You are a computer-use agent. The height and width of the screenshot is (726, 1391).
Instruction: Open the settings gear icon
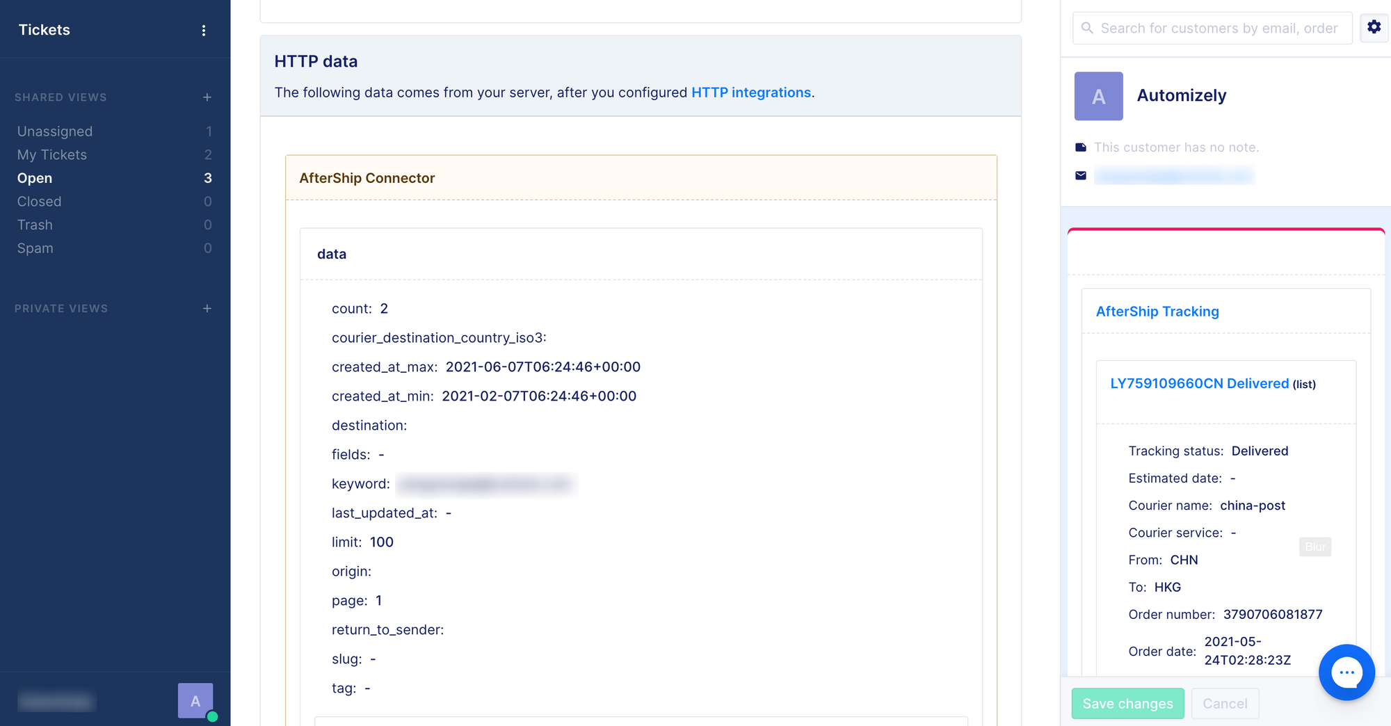pos(1374,27)
